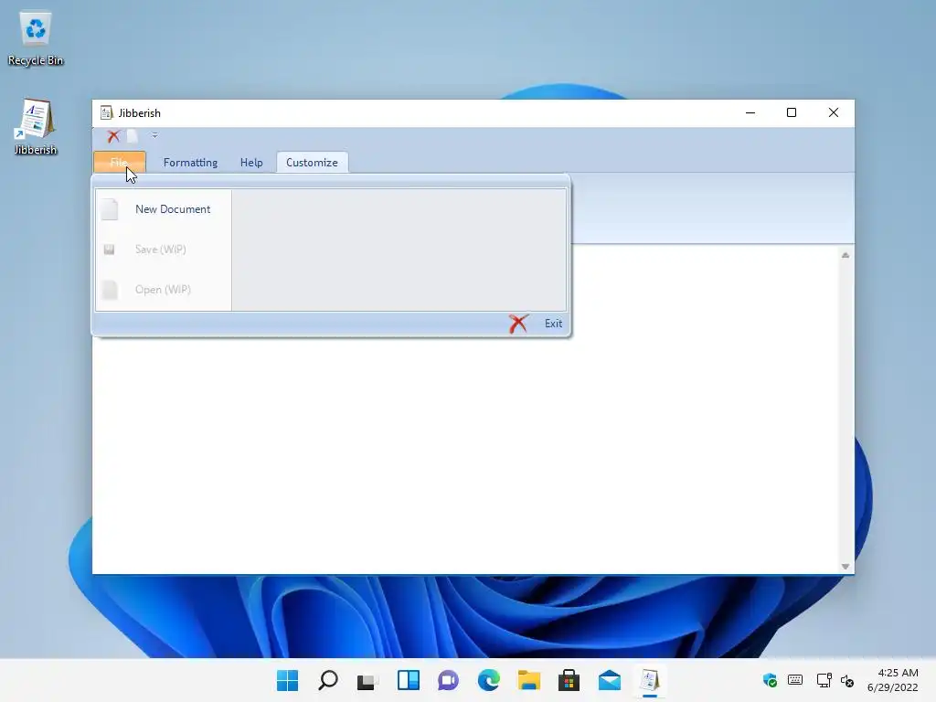Select the Jibberish desktop shortcut

[x=36, y=127]
